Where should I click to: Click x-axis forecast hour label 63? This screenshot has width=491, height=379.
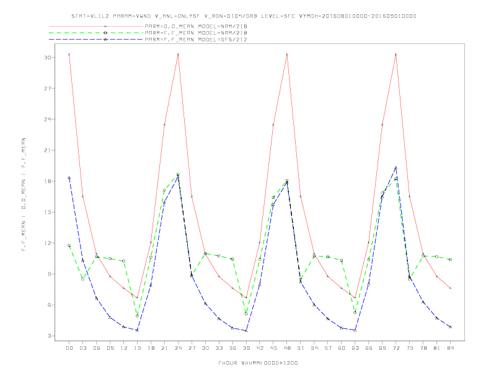click(355, 348)
